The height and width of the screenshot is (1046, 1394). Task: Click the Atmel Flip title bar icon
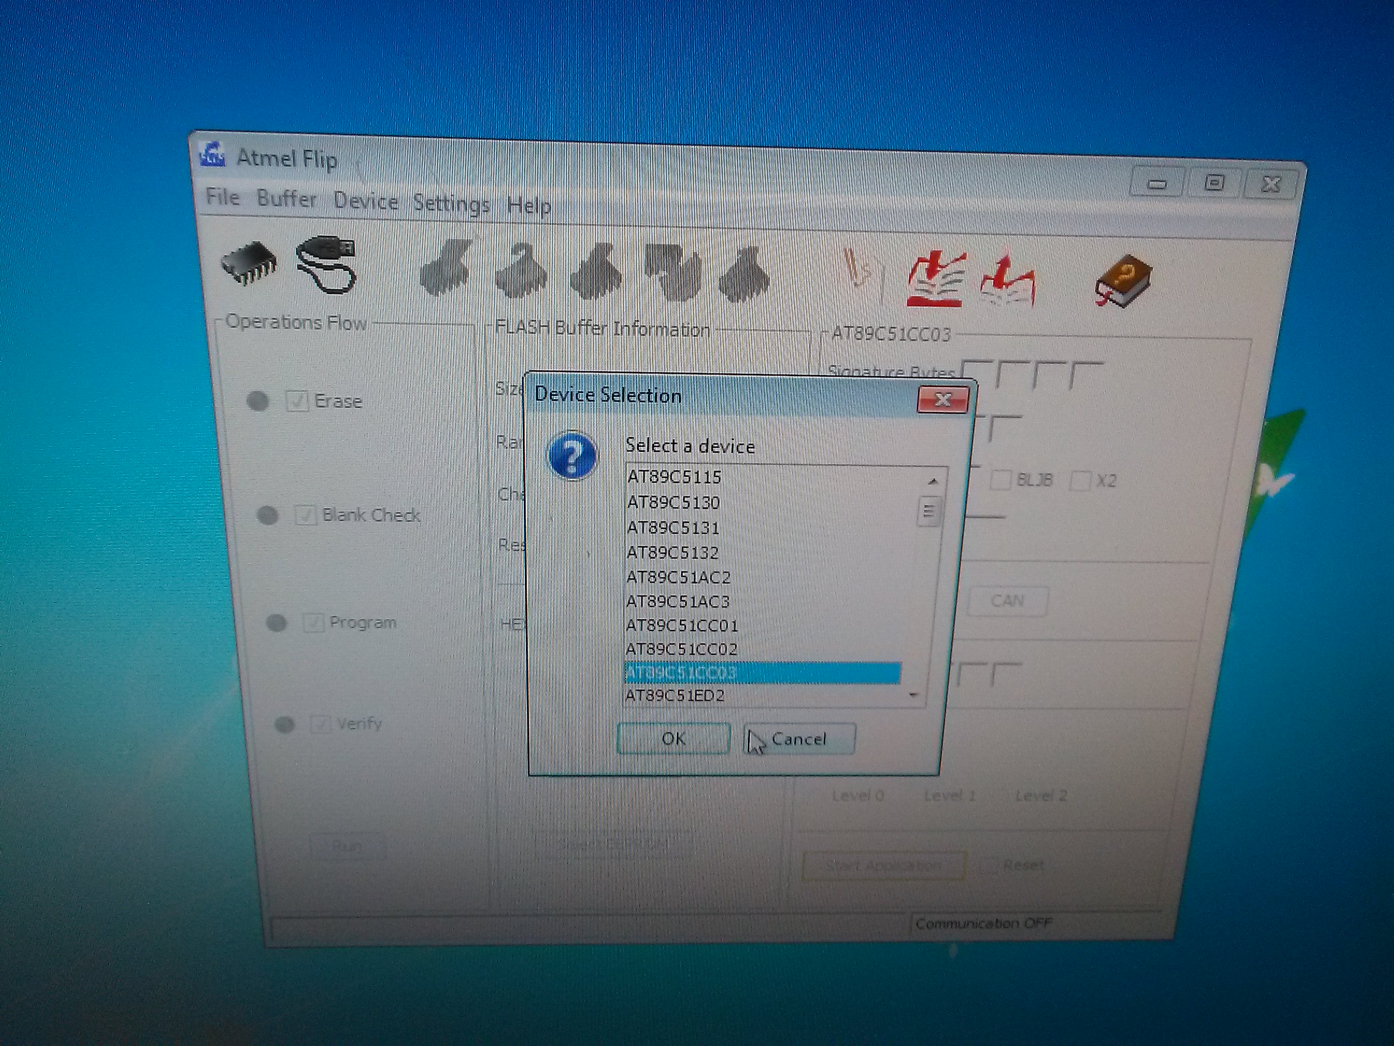pos(212,155)
